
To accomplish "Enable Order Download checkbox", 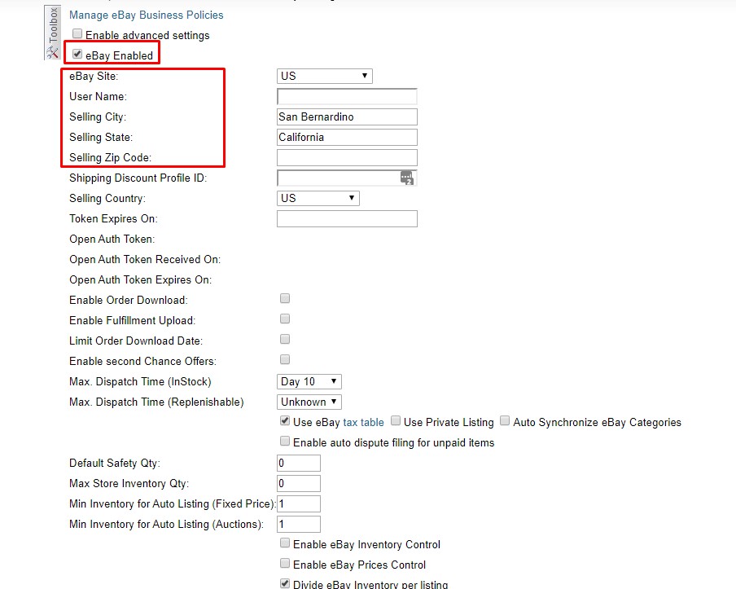I will (x=285, y=298).
